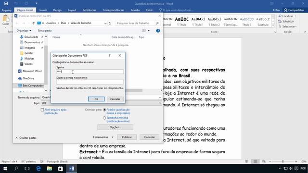The image size is (308, 173).
Task: Open the Arquivo tab
Action: 6,10
